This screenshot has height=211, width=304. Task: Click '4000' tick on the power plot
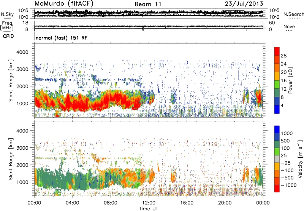click(x=22, y=52)
